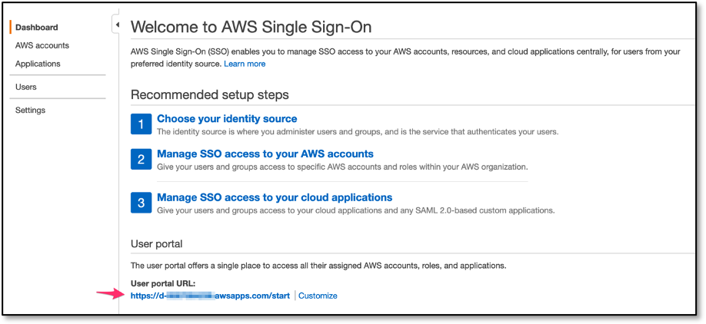Open Applications from the sidebar
The image size is (706, 324).
coord(38,64)
